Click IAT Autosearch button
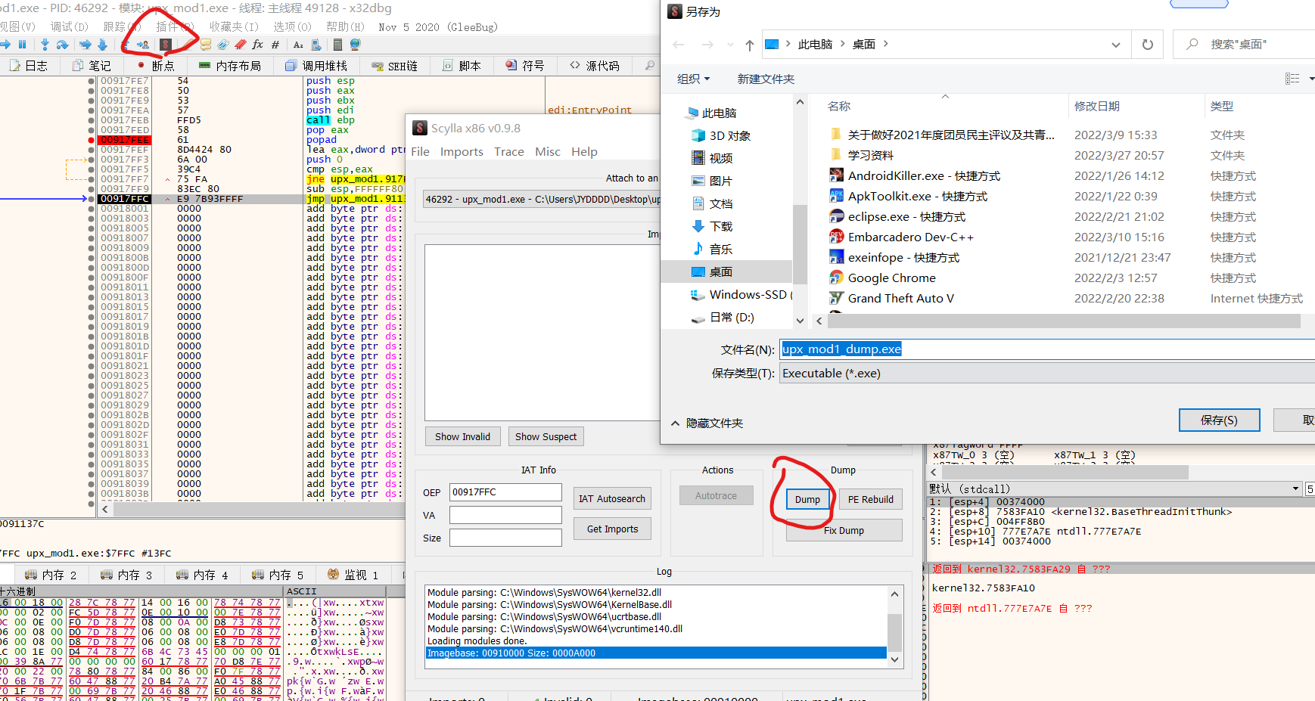 click(612, 499)
